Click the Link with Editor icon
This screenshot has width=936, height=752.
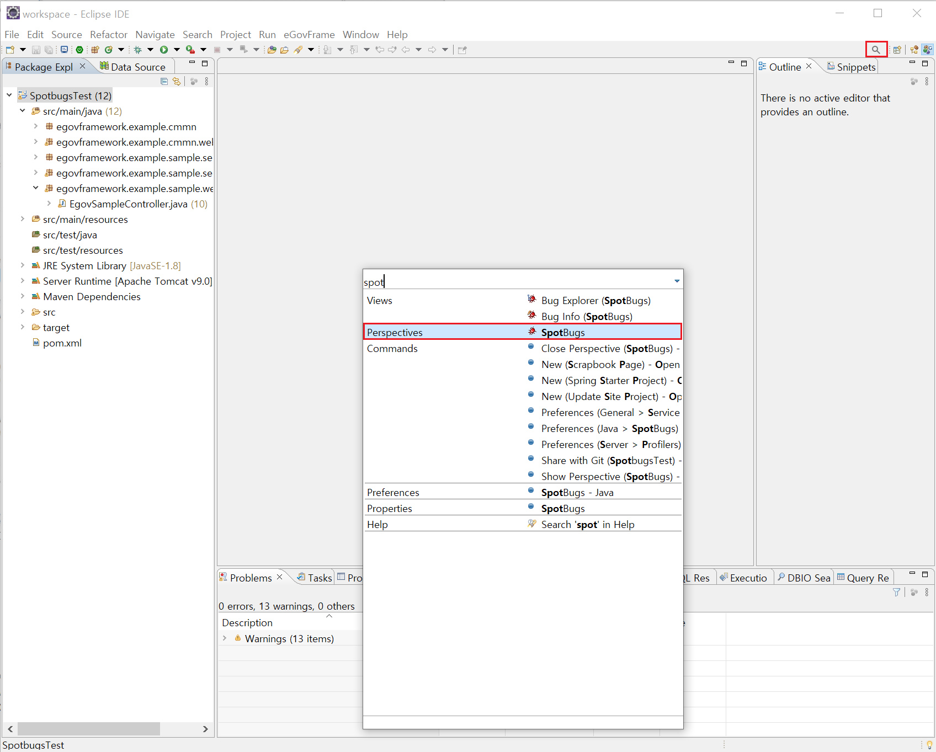[177, 81]
